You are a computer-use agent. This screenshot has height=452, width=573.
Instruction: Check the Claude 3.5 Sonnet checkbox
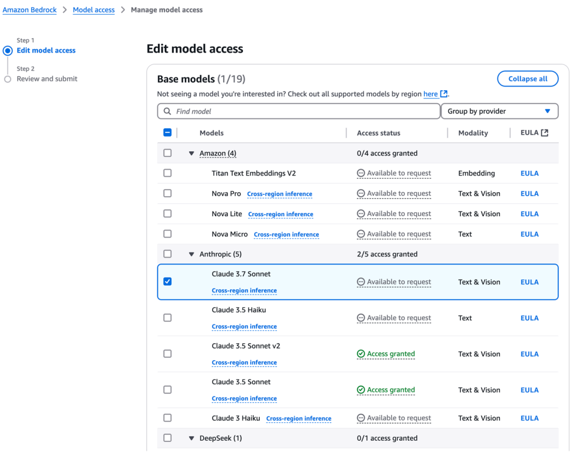tap(167, 390)
